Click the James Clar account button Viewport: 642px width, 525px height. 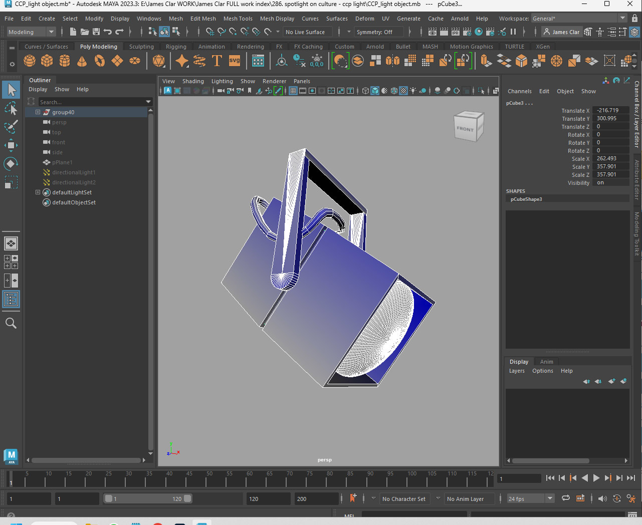[x=561, y=32]
